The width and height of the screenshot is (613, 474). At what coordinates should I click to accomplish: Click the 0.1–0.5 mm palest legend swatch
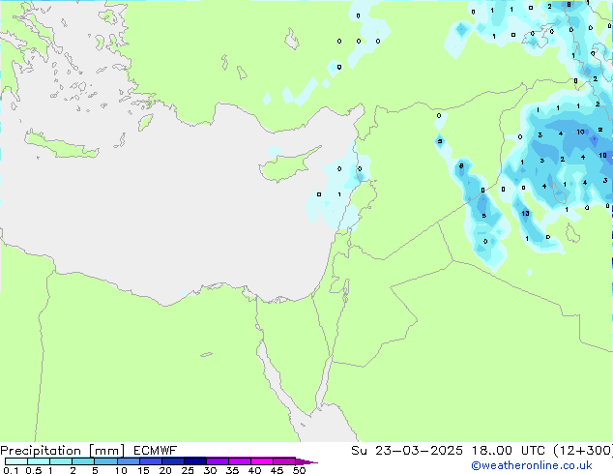pyautogui.click(x=16, y=461)
